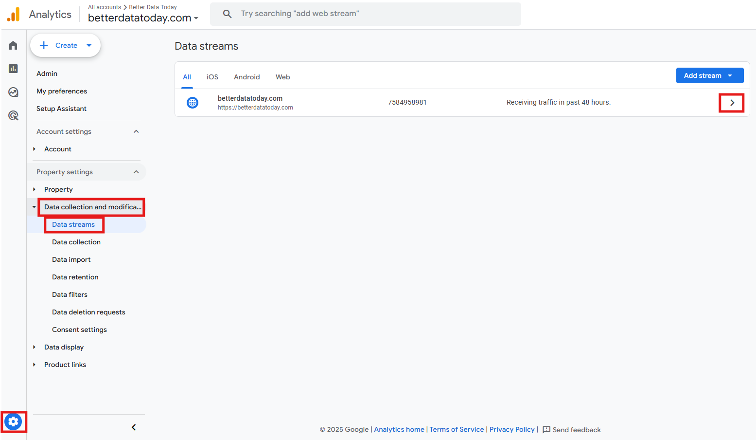Screen dimensions: 756x440
Task: Collapse the admin navigation panel arrow
Action: click(x=134, y=427)
